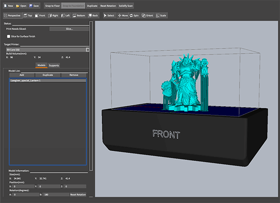Click Remove in the Model List
The image size is (280, 203).
[x=74, y=75]
